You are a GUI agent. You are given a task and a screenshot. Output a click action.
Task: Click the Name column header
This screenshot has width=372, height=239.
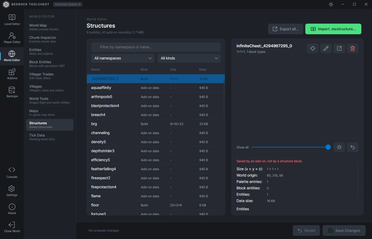(95, 70)
